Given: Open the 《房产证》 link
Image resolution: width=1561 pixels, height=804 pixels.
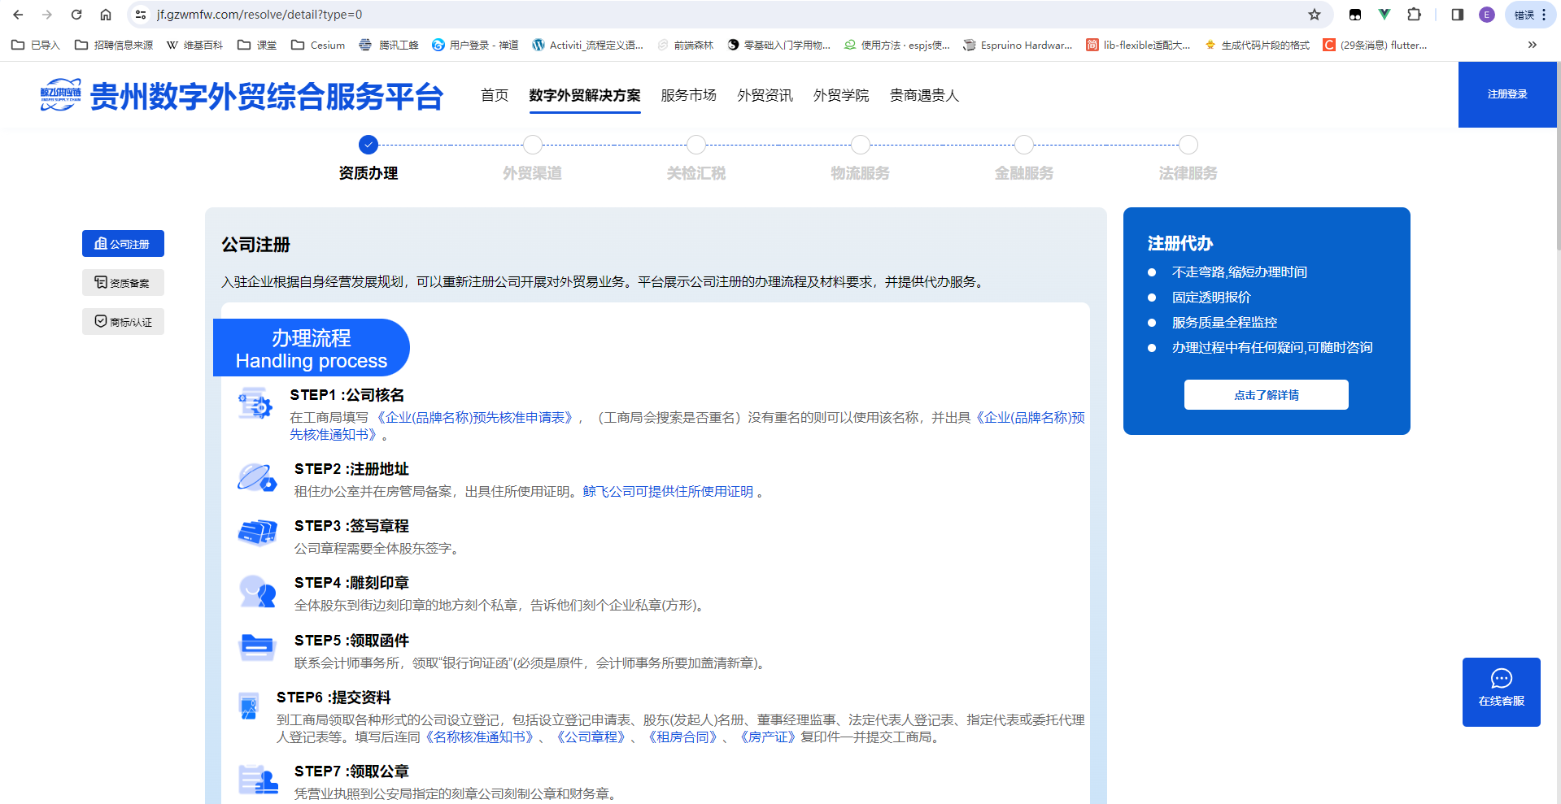Looking at the screenshot, I should pos(768,737).
